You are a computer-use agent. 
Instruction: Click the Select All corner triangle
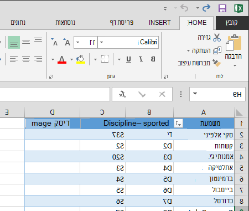[239, 112]
